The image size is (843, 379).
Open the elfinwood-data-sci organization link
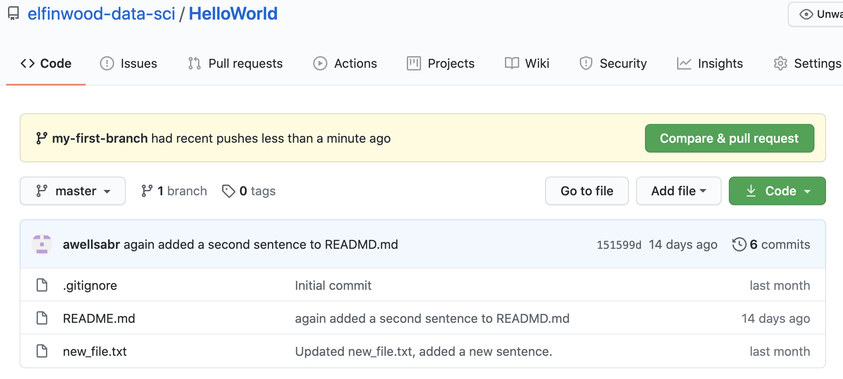(x=101, y=14)
